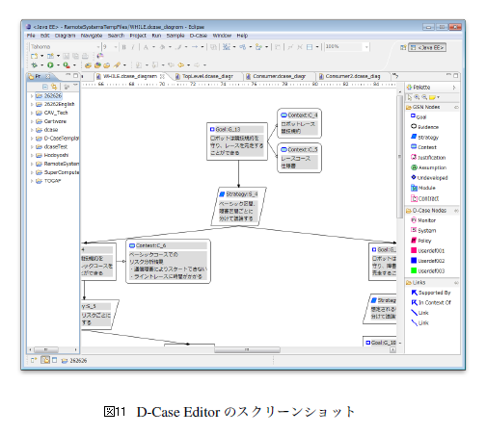Click the palette zoom-in magnifier tool

point(417,97)
